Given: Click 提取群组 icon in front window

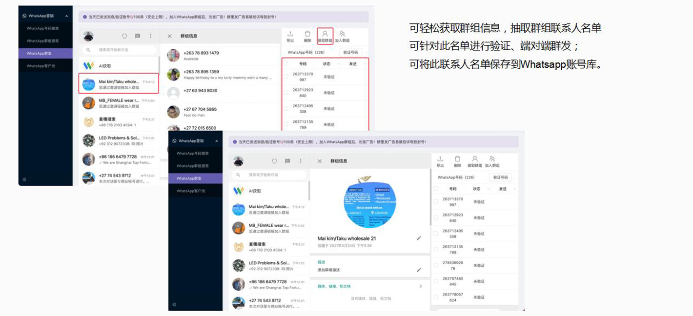Looking at the screenshot, I should click(475, 159).
